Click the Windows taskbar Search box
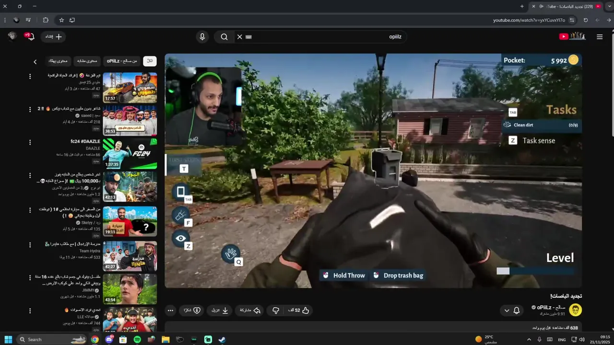The width and height of the screenshot is (614, 345). pos(53,339)
